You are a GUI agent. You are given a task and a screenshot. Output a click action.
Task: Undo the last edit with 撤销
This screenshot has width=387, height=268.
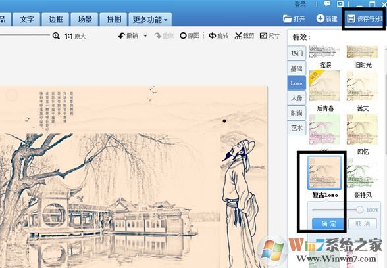pos(128,36)
